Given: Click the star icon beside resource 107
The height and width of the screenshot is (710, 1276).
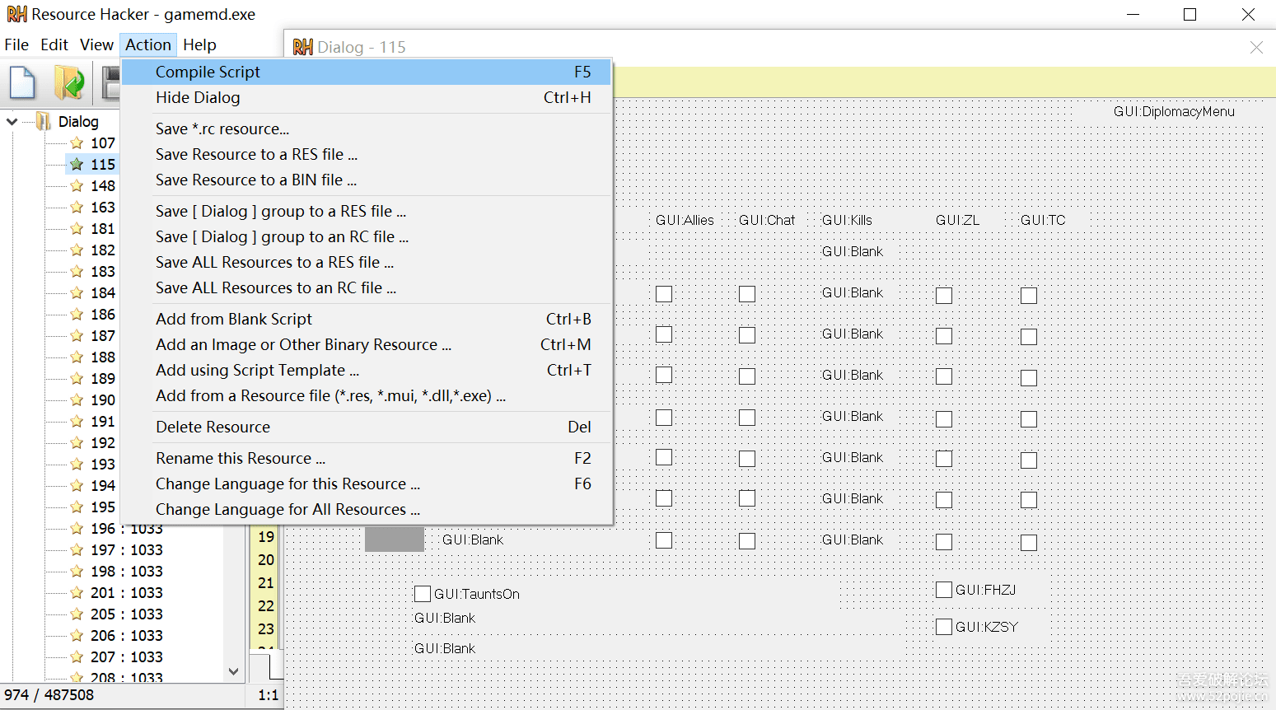Looking at the screenshot, I should coord(77,143).
